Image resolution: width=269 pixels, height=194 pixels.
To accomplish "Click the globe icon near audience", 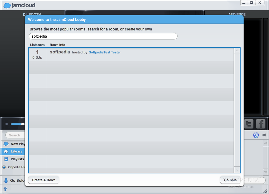I will [x=256, y=135].
